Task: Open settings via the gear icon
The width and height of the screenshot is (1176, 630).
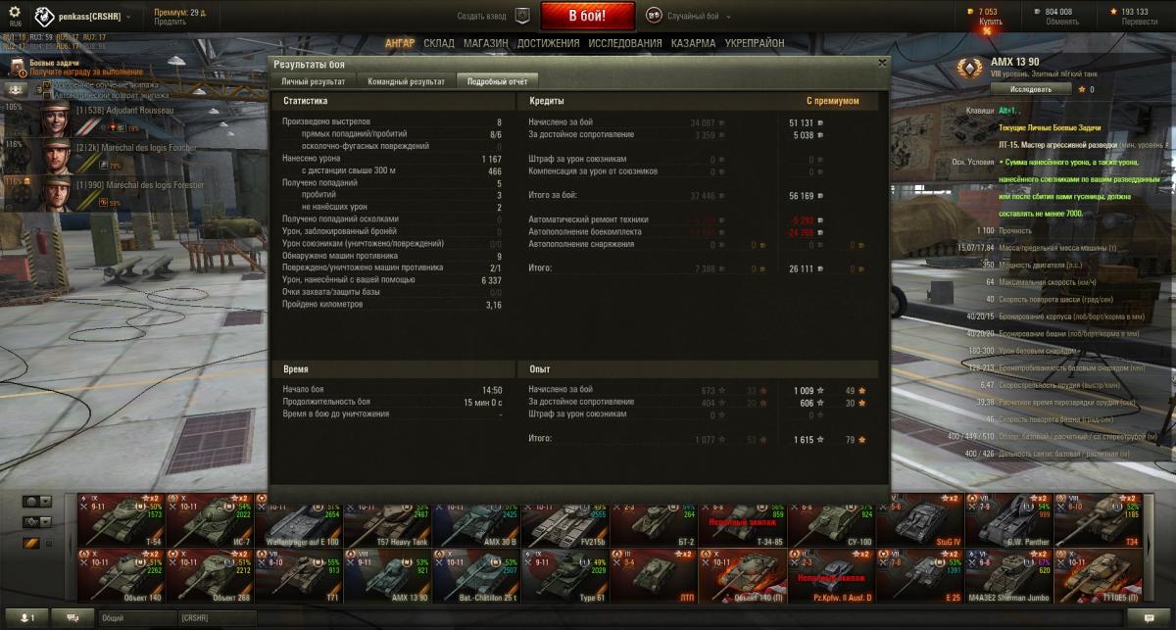Action: pyautogui.click(x=15, y=12)
